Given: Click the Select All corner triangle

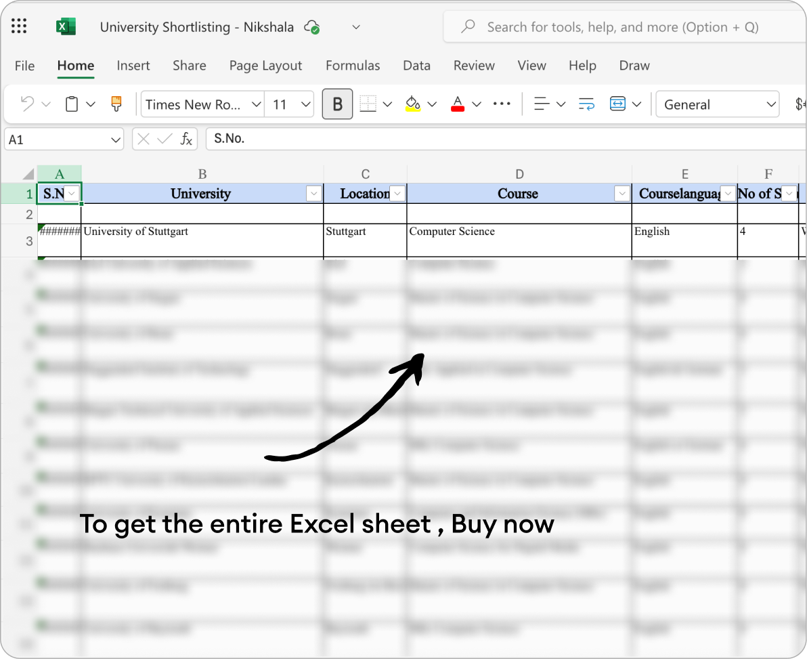Looking at the screenshot, I should tap(28, 174).
